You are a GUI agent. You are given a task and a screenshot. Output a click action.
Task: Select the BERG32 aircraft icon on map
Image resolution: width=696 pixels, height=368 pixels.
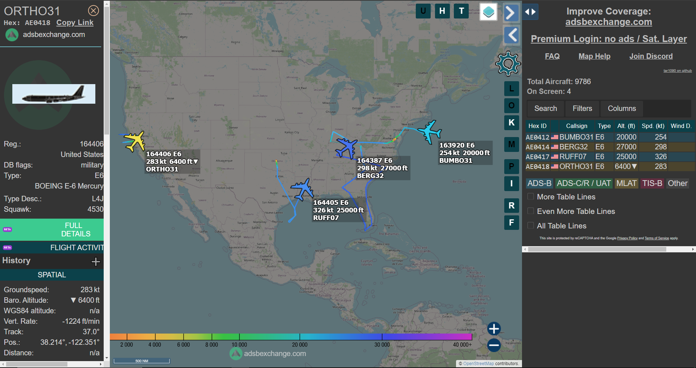347,148
